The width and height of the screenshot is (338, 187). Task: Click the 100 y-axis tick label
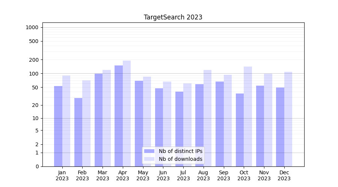pos(34,74)
